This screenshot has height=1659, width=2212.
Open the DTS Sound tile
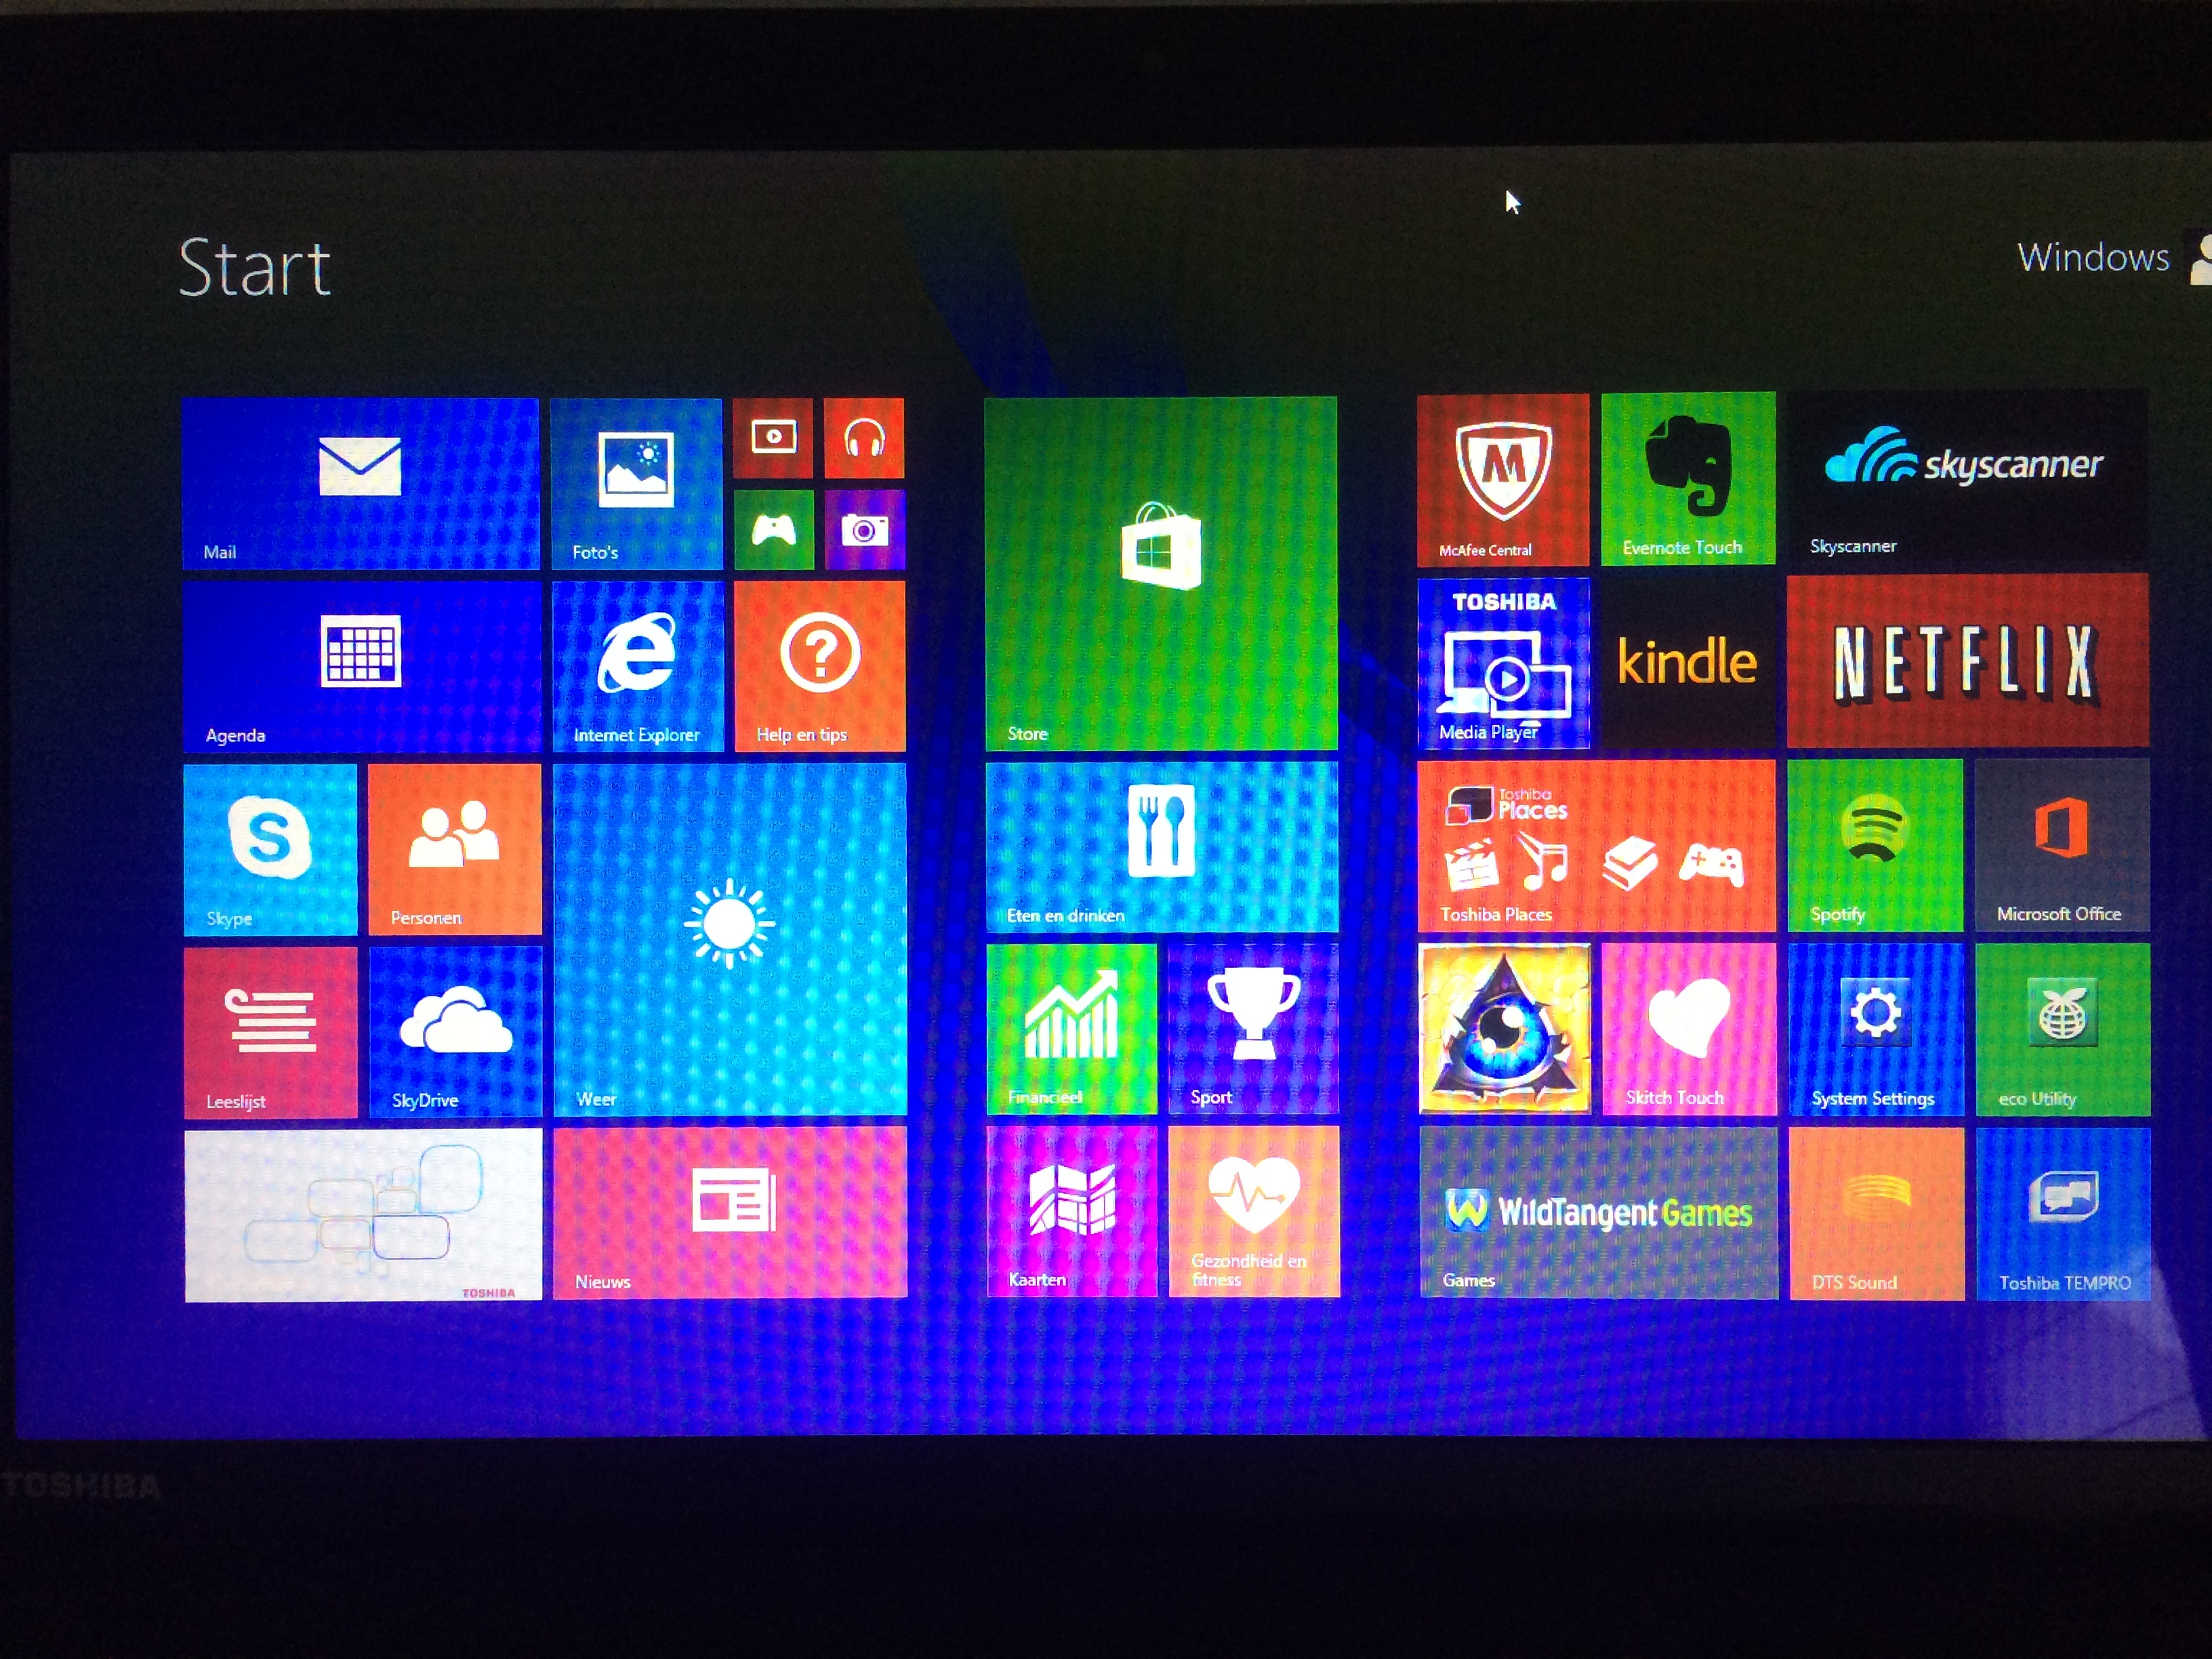coord(1877,1215)
